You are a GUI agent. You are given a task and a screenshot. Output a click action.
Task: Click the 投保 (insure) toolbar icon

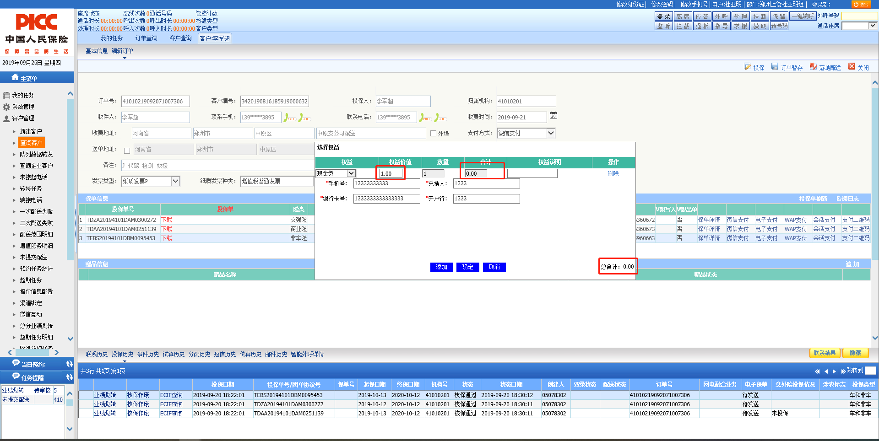click(747, 67)
